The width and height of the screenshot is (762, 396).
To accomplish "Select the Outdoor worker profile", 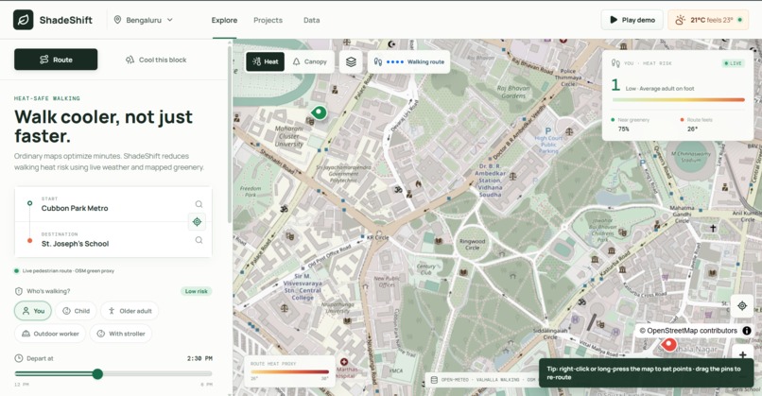I will pos(50,334).
